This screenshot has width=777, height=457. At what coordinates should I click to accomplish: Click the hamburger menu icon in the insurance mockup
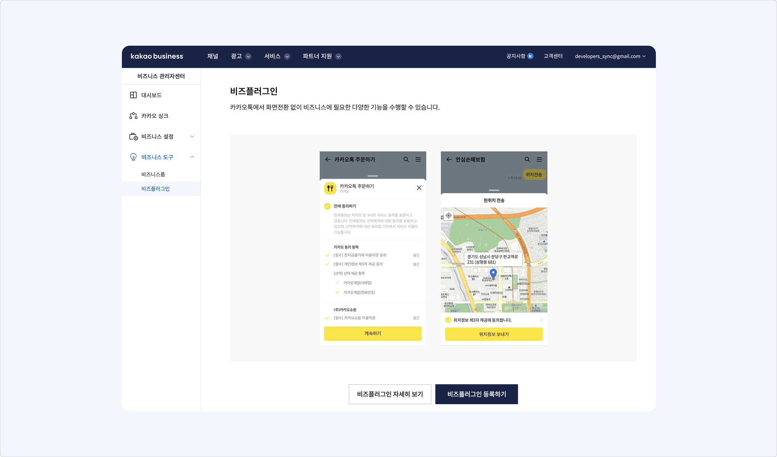click(x=539, y=160)
